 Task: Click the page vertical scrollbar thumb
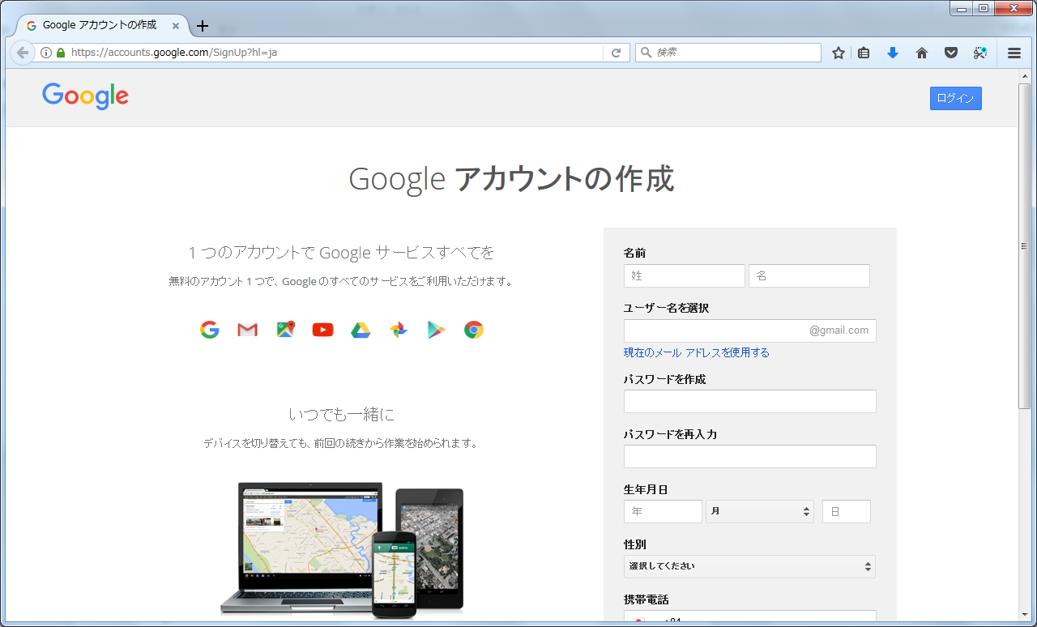click(1025, 246)
